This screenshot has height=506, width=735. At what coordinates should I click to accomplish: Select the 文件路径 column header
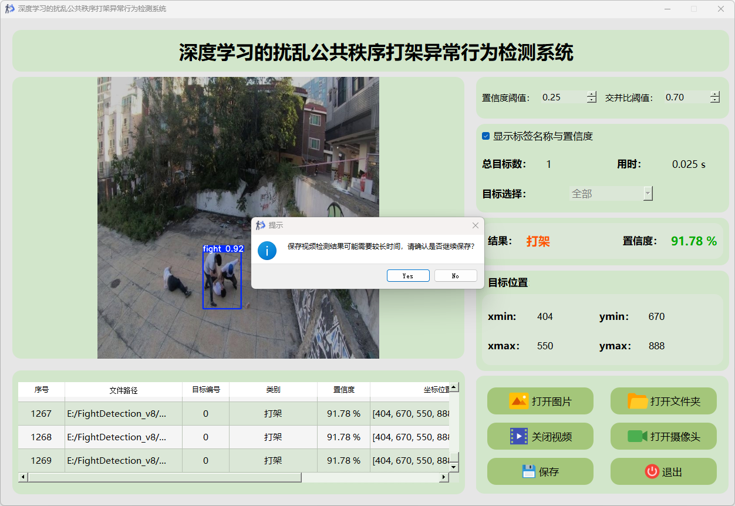(x=123, y=390)
